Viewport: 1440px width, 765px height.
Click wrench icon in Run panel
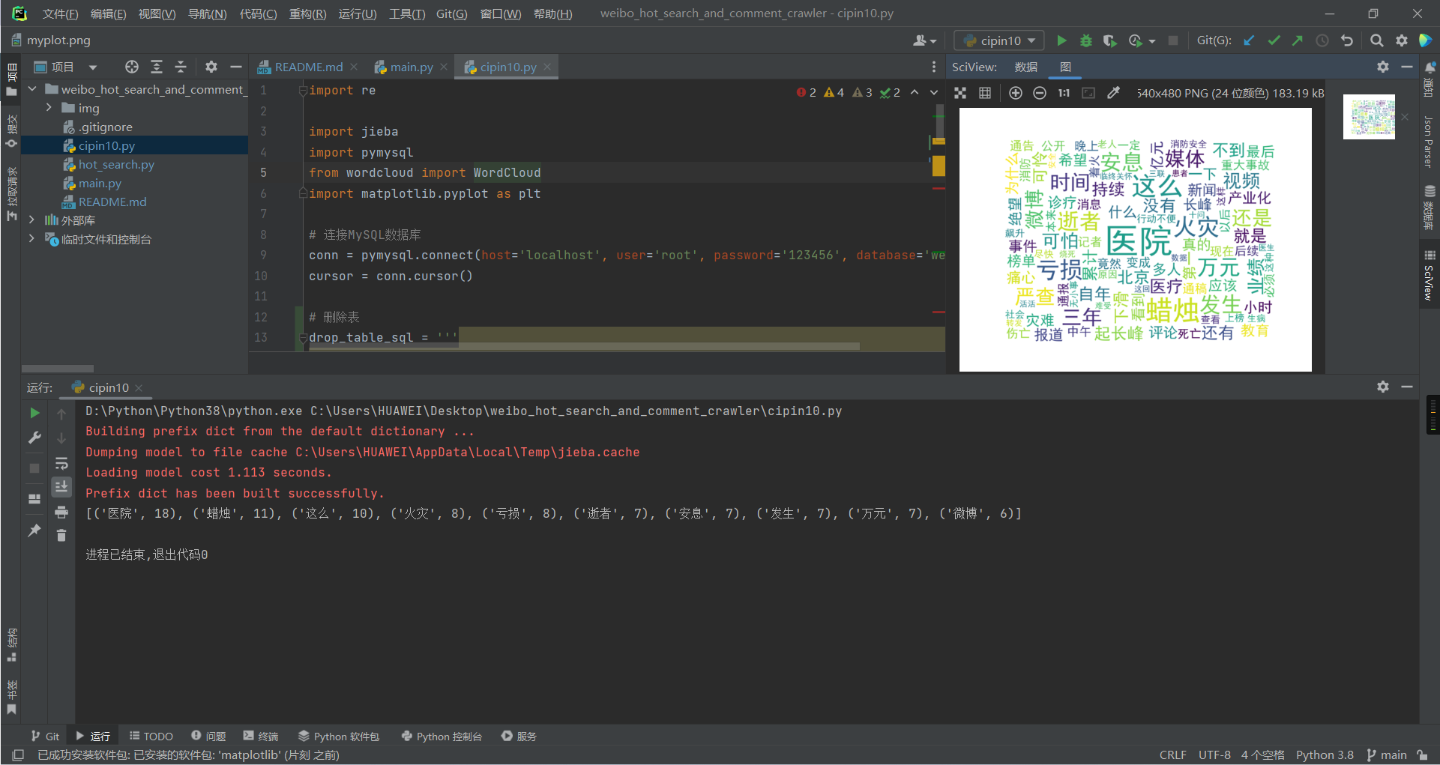coord(34,438)
